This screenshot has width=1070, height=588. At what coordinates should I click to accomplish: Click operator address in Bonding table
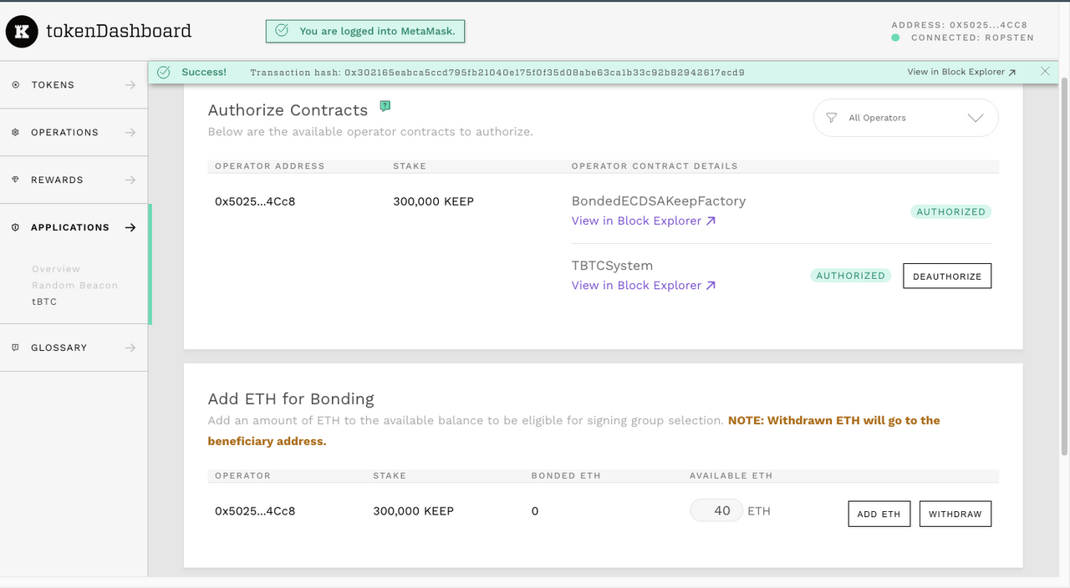point(255,510)
